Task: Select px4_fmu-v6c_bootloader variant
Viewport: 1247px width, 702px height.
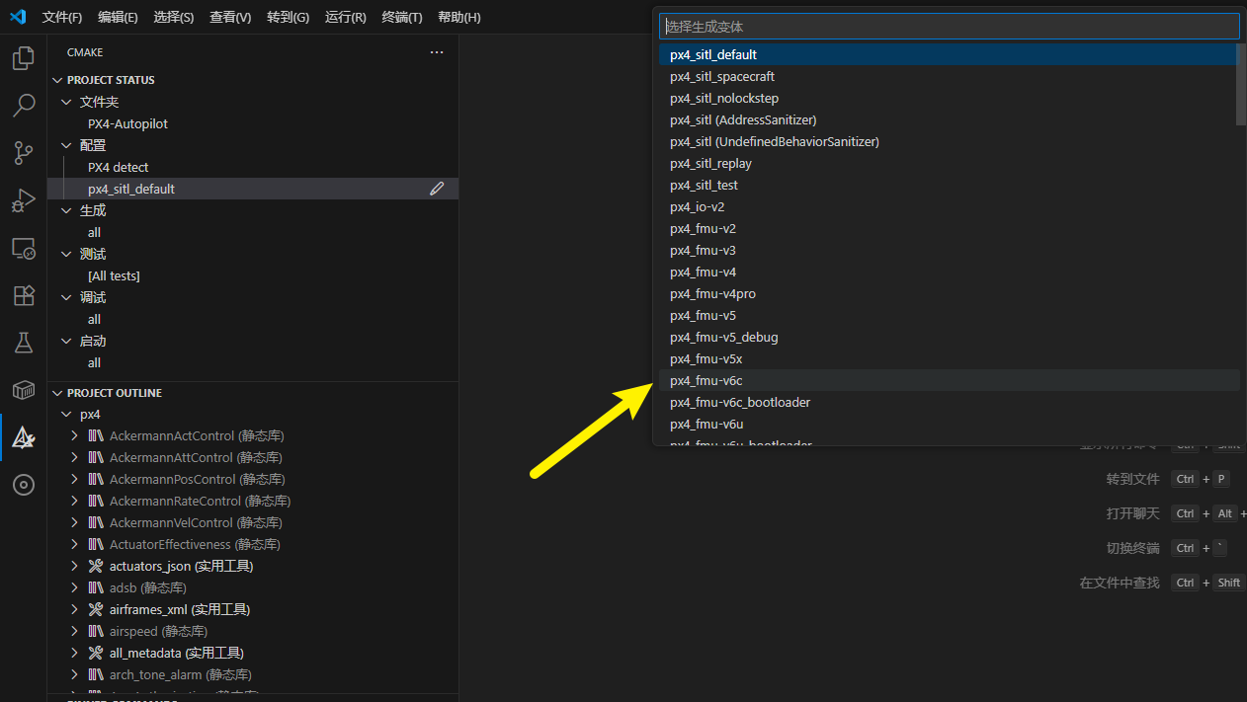Action: coord(949,402)
